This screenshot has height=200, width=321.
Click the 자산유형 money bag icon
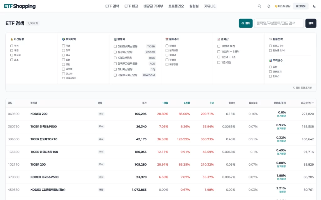point(12,39)
